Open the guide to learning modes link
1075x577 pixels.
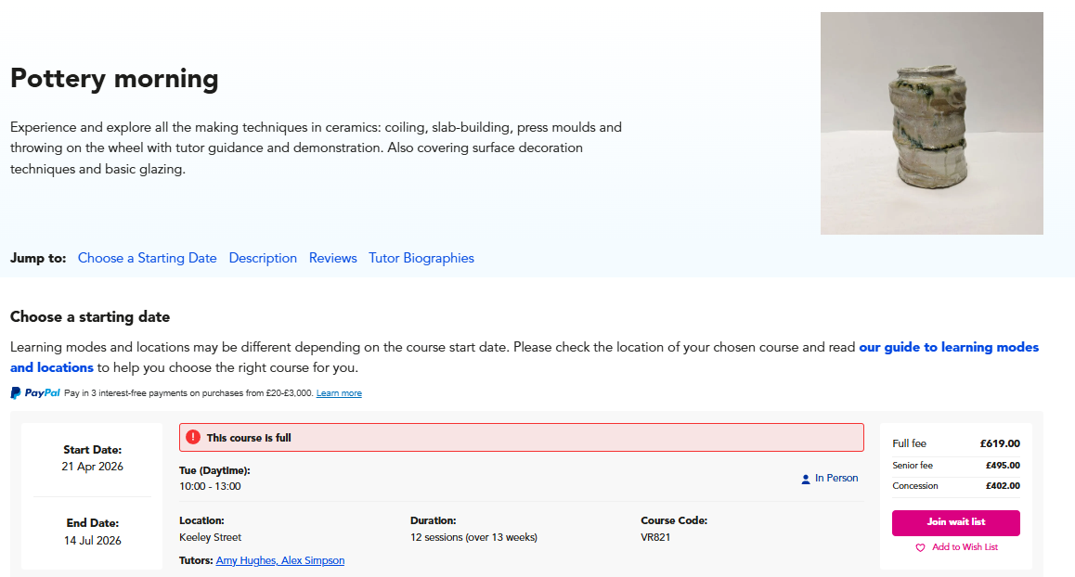pyautogui.click(x=948, y=347)
